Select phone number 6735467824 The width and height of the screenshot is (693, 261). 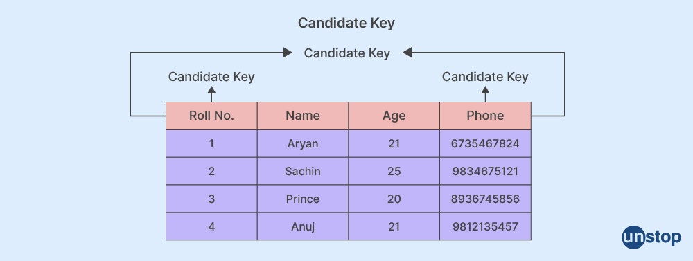[x=485, y=143]
